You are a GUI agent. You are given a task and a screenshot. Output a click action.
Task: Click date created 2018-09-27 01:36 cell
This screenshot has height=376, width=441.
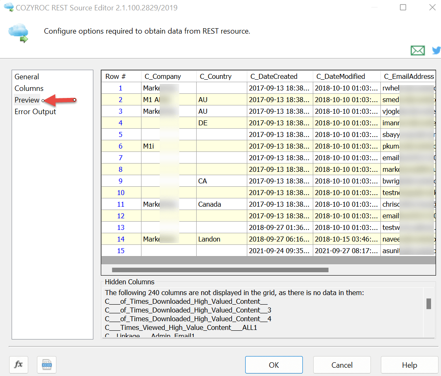point(280,227)
